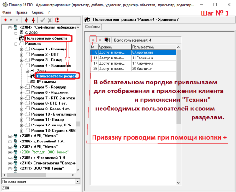Click the red down arrow move button

tap(26, 20)
